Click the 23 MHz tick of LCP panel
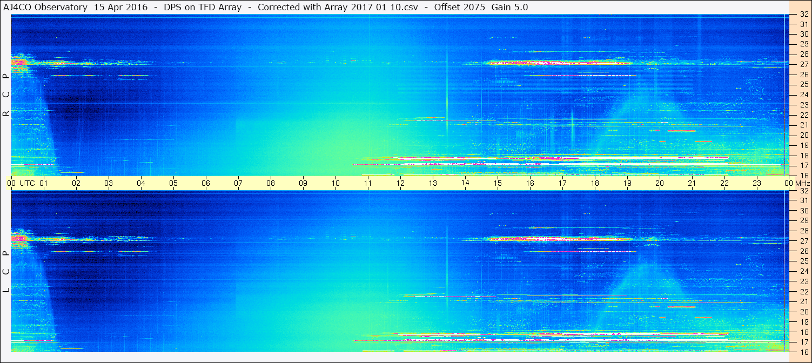 804,281
